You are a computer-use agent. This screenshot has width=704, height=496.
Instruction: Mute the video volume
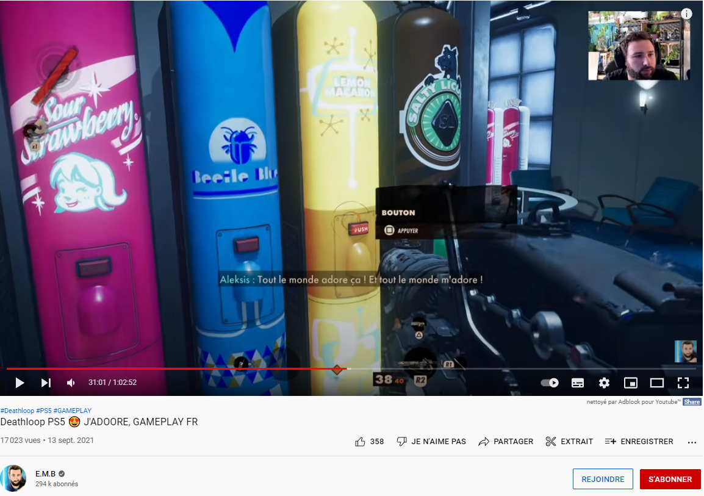(71, 383)
